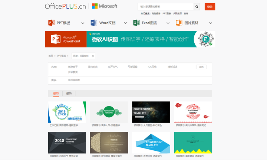Image resolution: width=267 pixels, height=160 pixels.
Task: Open the Word文档 menu
Action: pyautogui.click(x=108, y=23)
